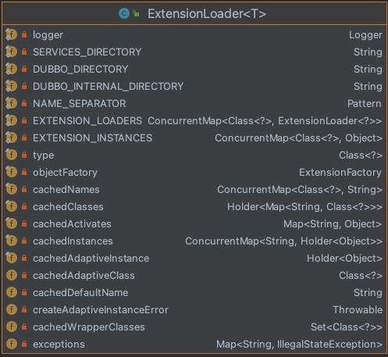The image size is (388, 357).
Task: Click the Logger type label
Action: [x=365, y=35]
